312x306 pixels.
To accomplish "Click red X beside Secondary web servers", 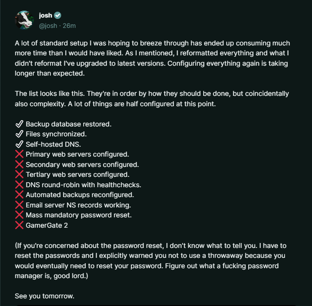I will point(19,164).
